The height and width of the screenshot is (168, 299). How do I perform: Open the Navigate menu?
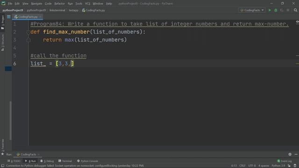[36, 4]
